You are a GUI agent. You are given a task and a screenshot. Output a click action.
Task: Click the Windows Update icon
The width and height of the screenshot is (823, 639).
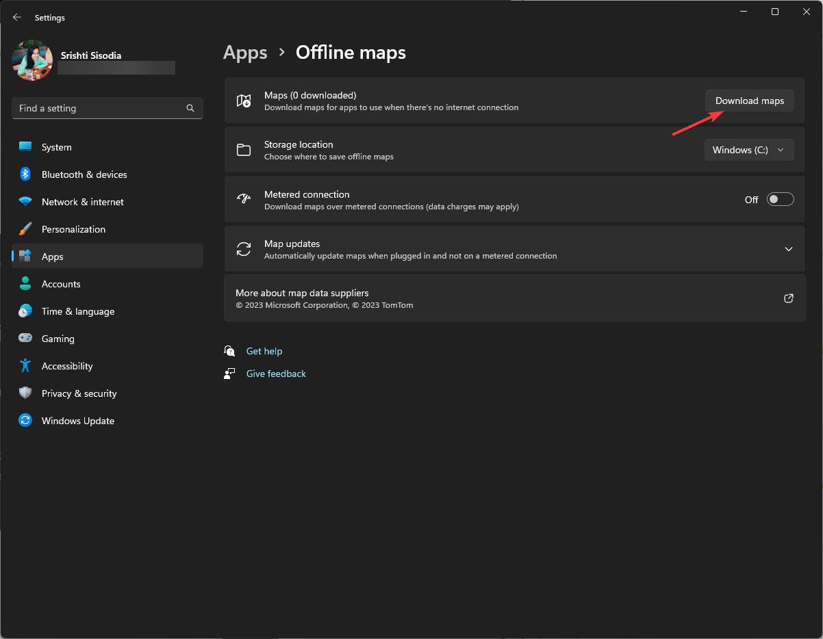point(25,420)
